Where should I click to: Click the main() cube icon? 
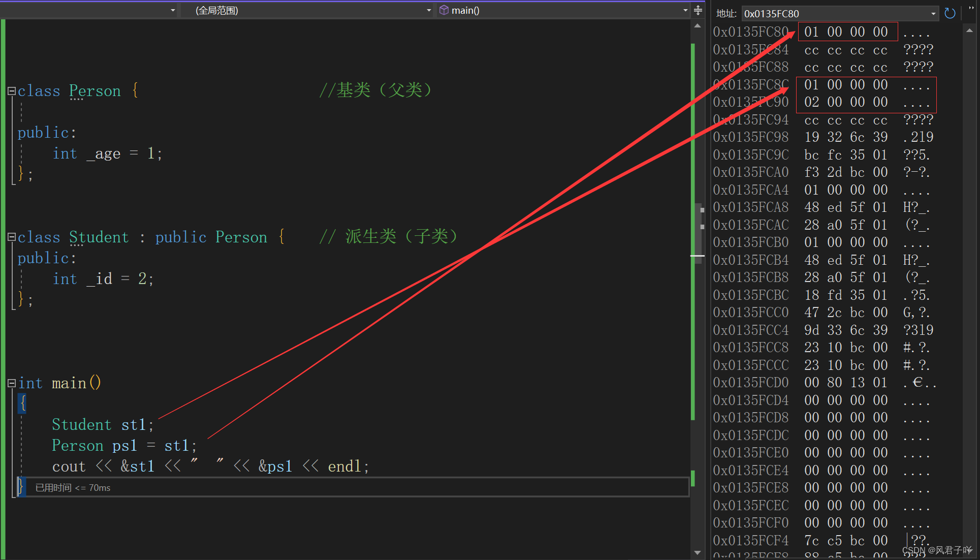444,10
